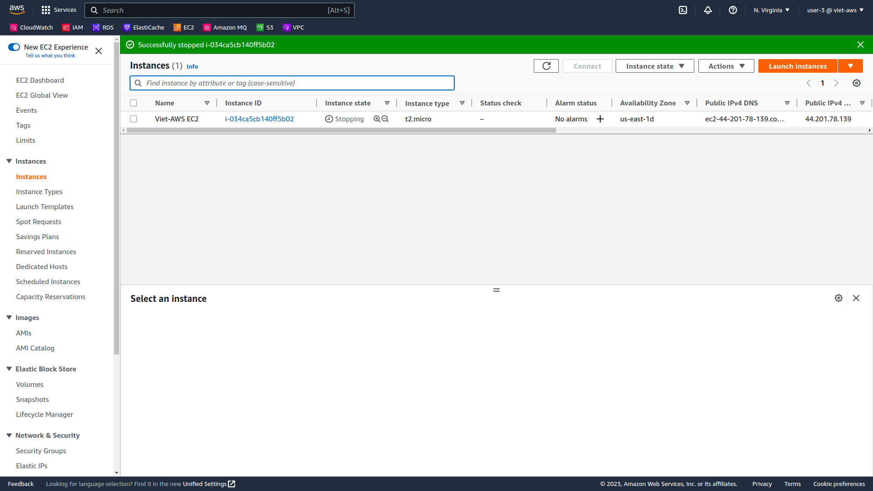Go to previous page of instances

pyautogui.click(x=808, y=83)
